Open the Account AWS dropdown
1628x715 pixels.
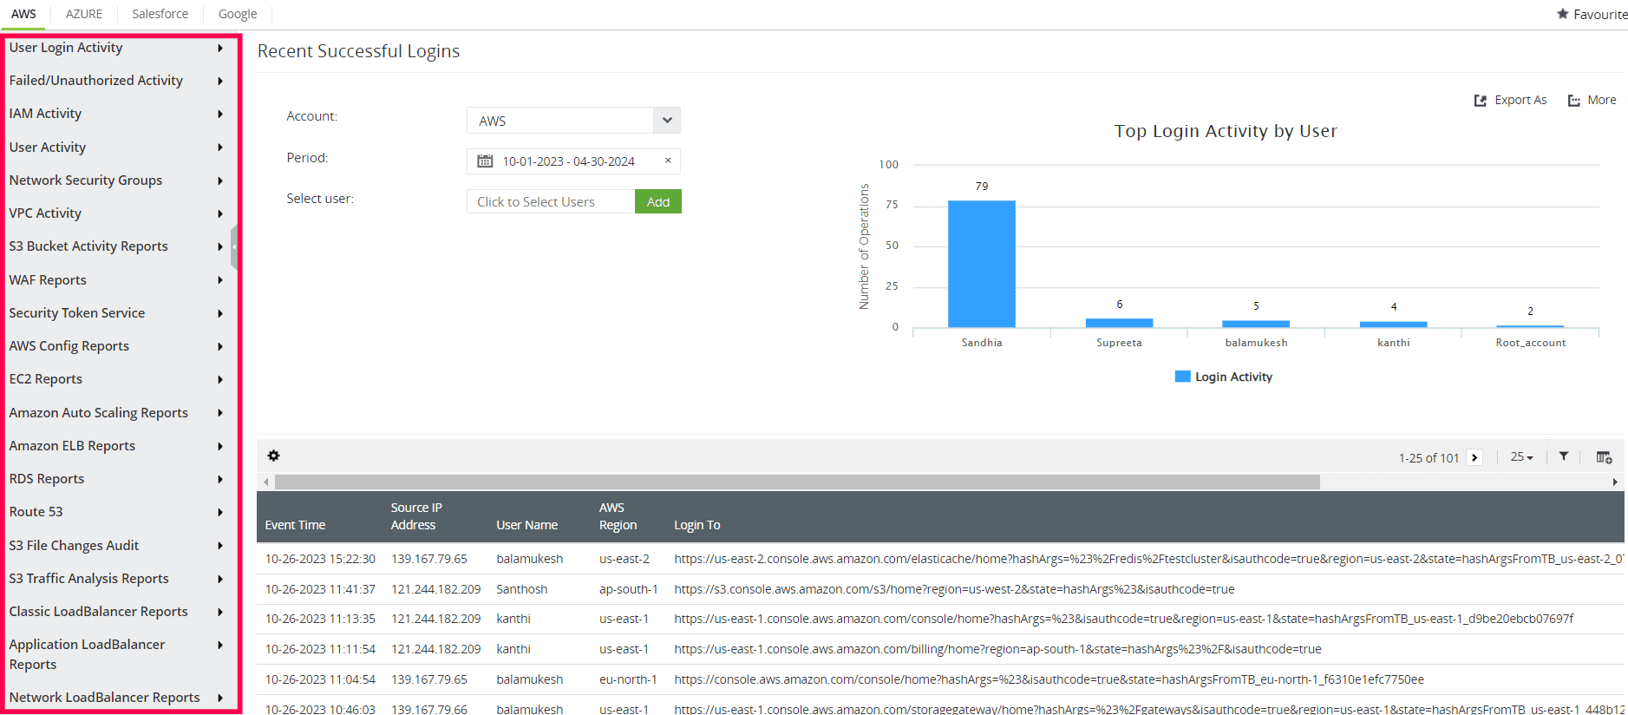(573, 121)
